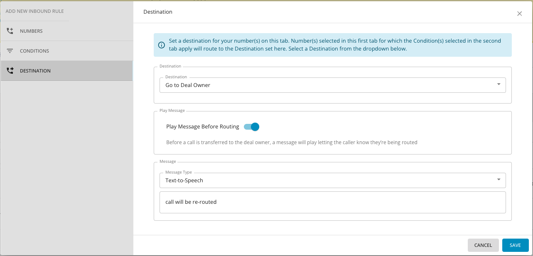
Task: Click the Numbers phone-plus icon
Action: tap(10, 31)
